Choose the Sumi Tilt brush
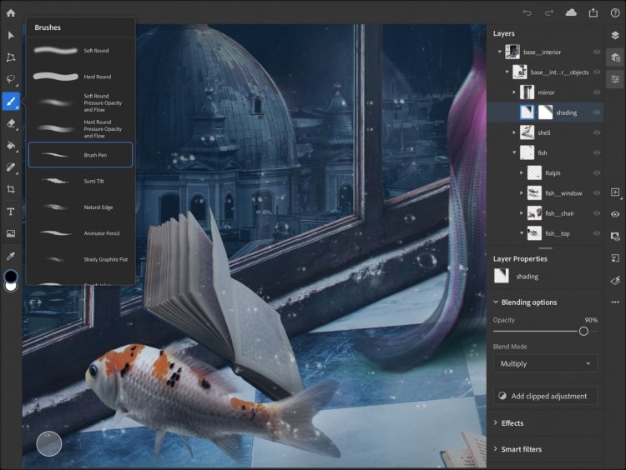 80,181
